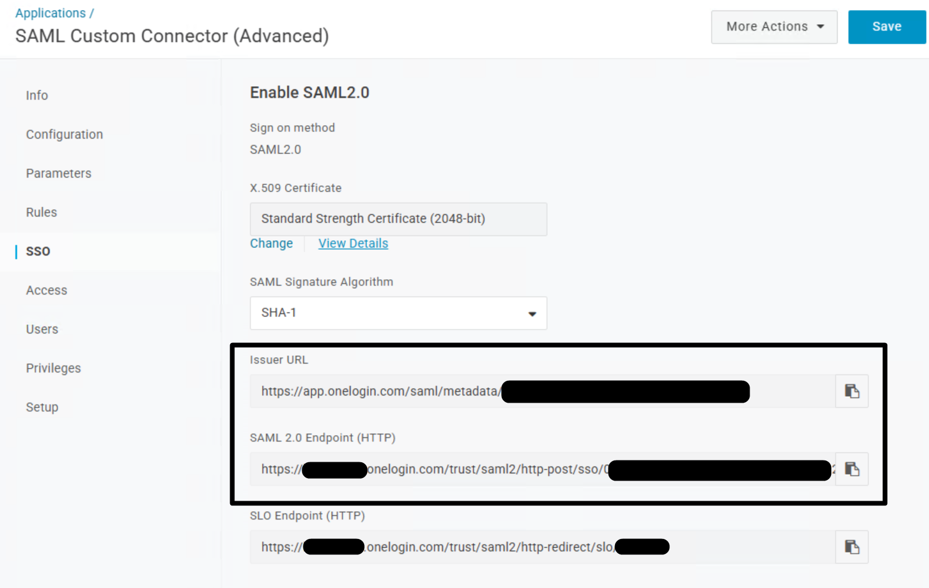Open the Users tab
Image resolution: width=929 pixels, height=588 pixels.
(42, 329)
